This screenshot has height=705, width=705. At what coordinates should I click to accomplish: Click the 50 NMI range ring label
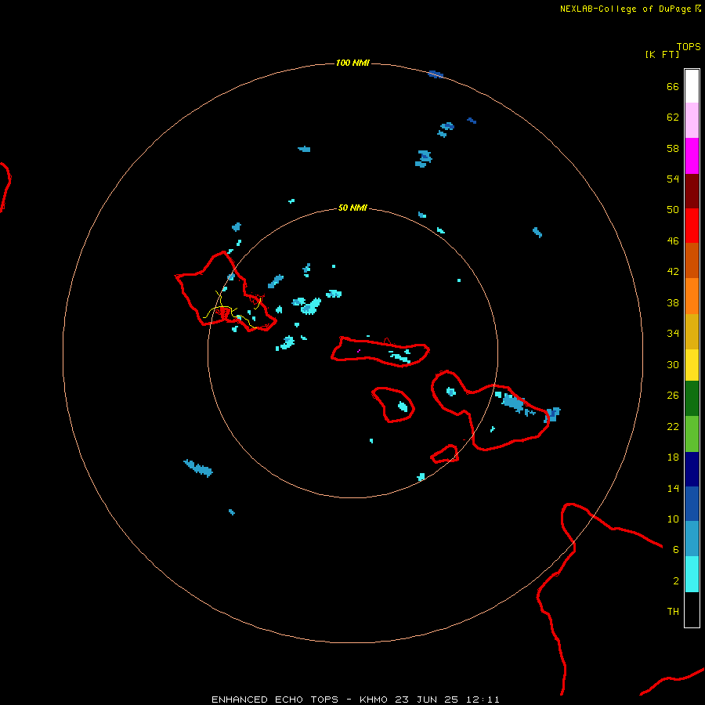(x=352, y=208)
